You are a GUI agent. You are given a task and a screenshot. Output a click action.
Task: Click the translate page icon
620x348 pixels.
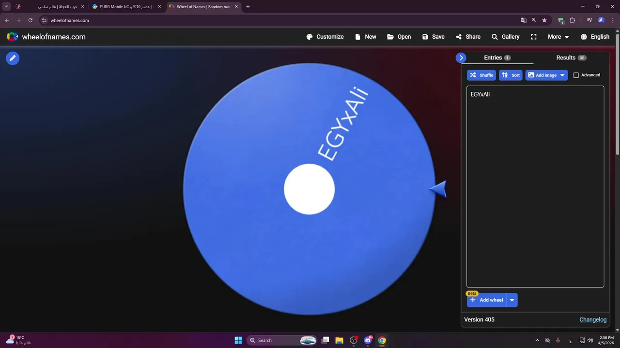click(524, 20)
